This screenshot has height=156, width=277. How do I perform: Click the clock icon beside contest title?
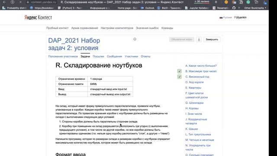coord(135,39)
